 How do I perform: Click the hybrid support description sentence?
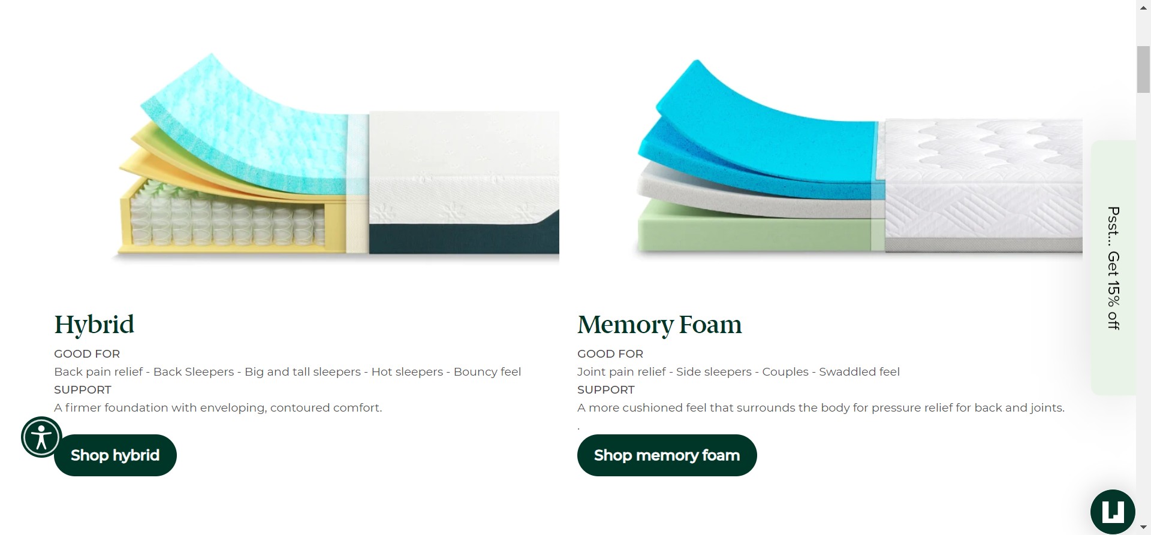click(218, 407)
